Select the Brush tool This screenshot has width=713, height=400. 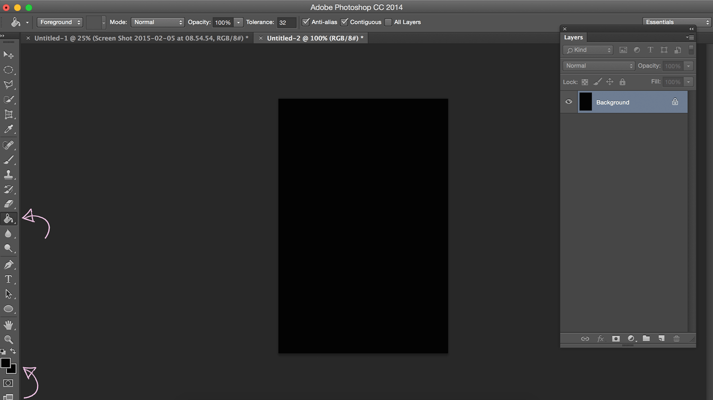pos(8,159)
